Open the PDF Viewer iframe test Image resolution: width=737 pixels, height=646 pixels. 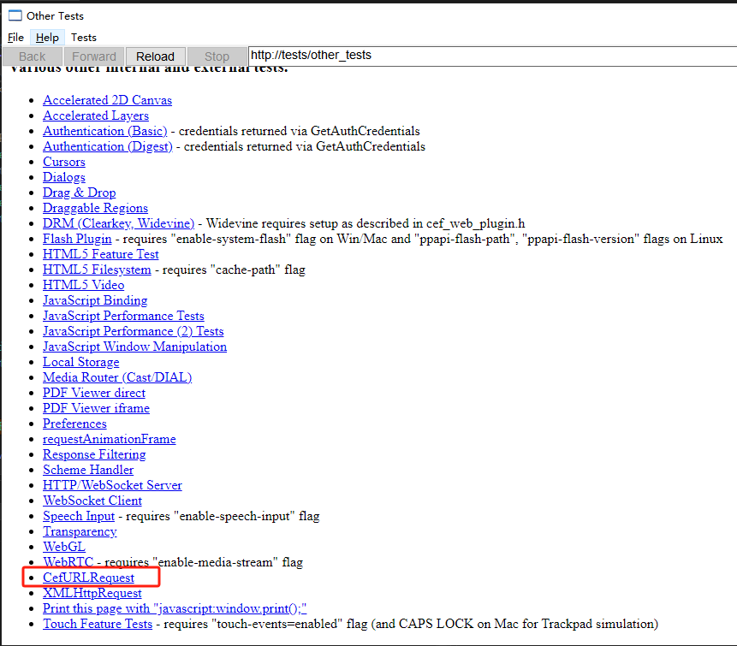pyautogui.click(x=96, y=407)
